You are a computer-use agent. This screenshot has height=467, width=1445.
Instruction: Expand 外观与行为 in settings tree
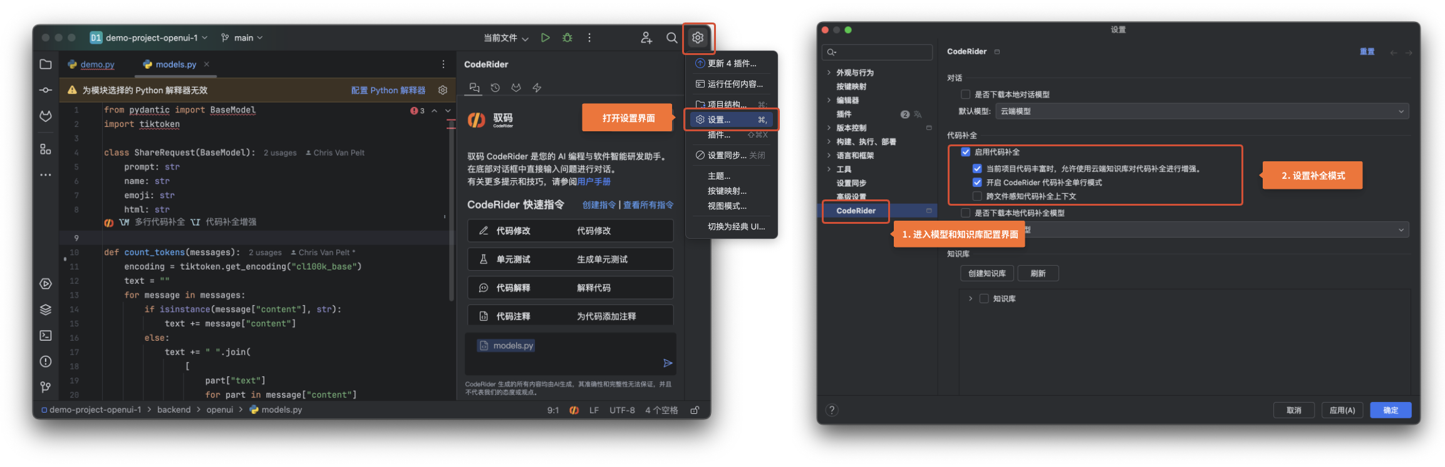[x=829, y=73]
